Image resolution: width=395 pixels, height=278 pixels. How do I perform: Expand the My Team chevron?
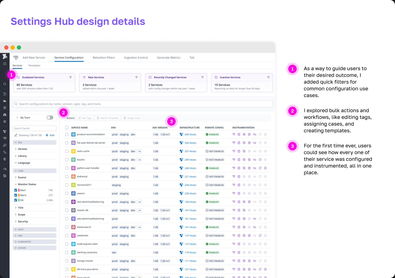(17, 118)
